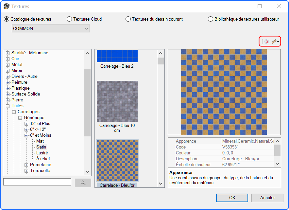Collapse the Tuiles tree node

8,106
